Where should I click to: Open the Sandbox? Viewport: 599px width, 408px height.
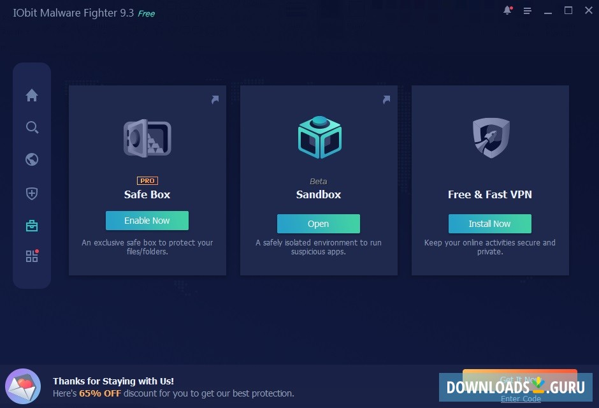pos(318,224)
